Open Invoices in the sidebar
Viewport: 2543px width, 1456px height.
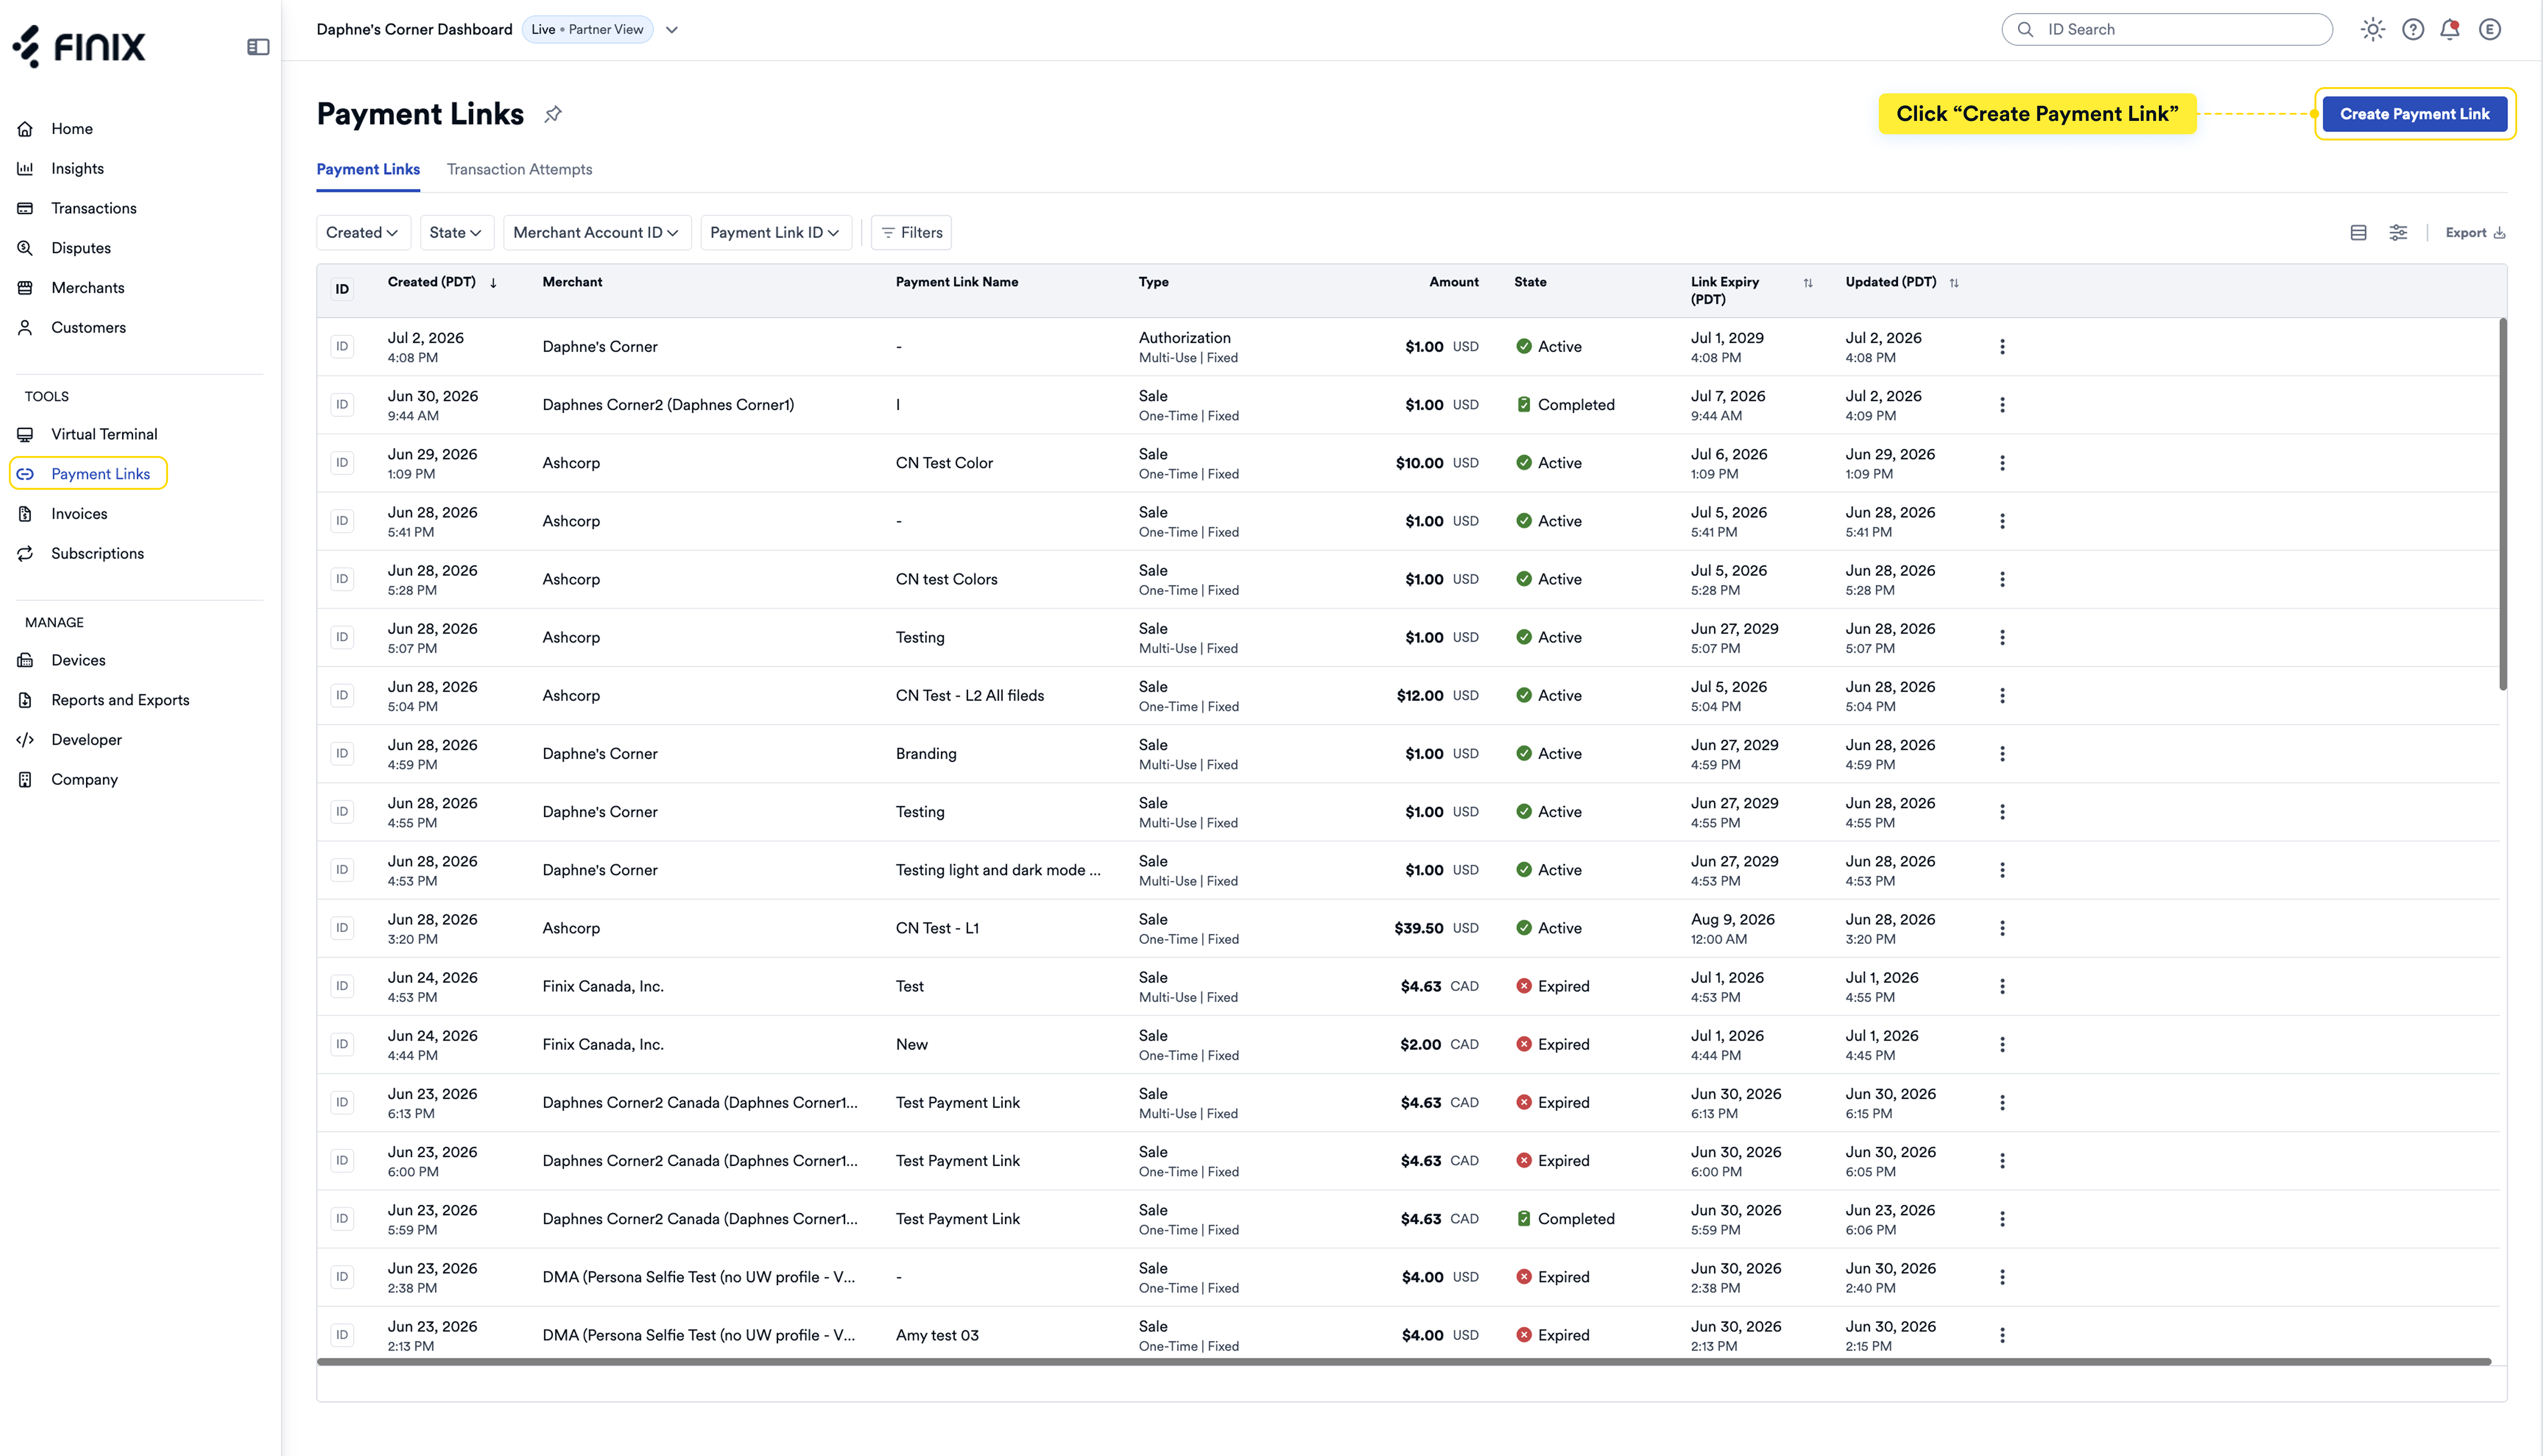tap(79, 514)
